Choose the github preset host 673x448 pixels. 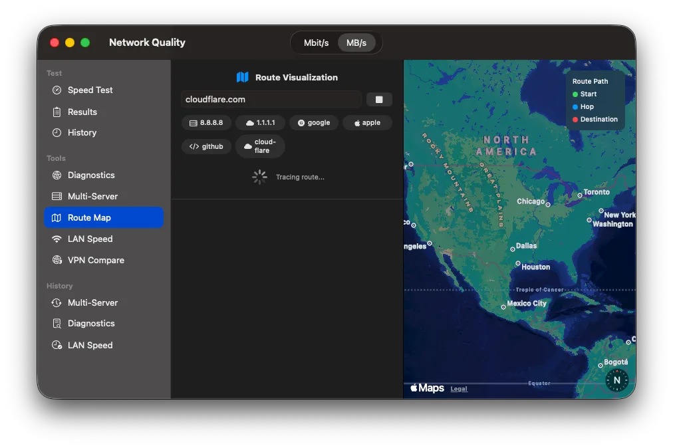[206, 146]
